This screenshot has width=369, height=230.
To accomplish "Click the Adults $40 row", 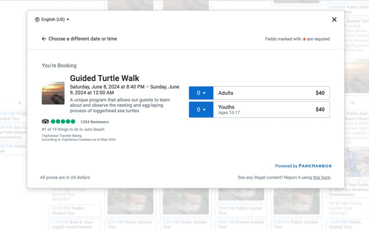I will 271,93.
